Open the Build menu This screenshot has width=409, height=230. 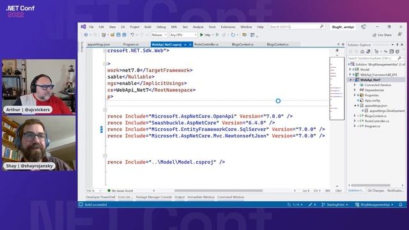coord(148,27)
